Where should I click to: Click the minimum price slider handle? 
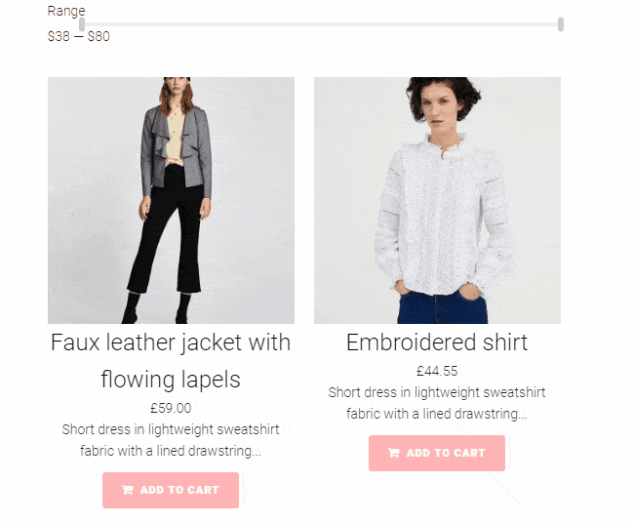82,24
